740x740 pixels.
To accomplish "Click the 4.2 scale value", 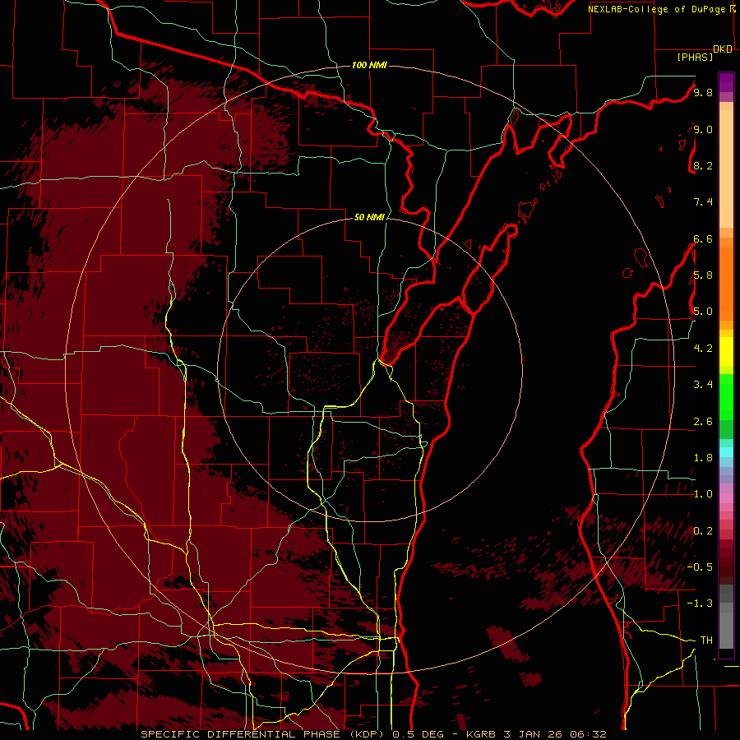I will coord(703,349).
